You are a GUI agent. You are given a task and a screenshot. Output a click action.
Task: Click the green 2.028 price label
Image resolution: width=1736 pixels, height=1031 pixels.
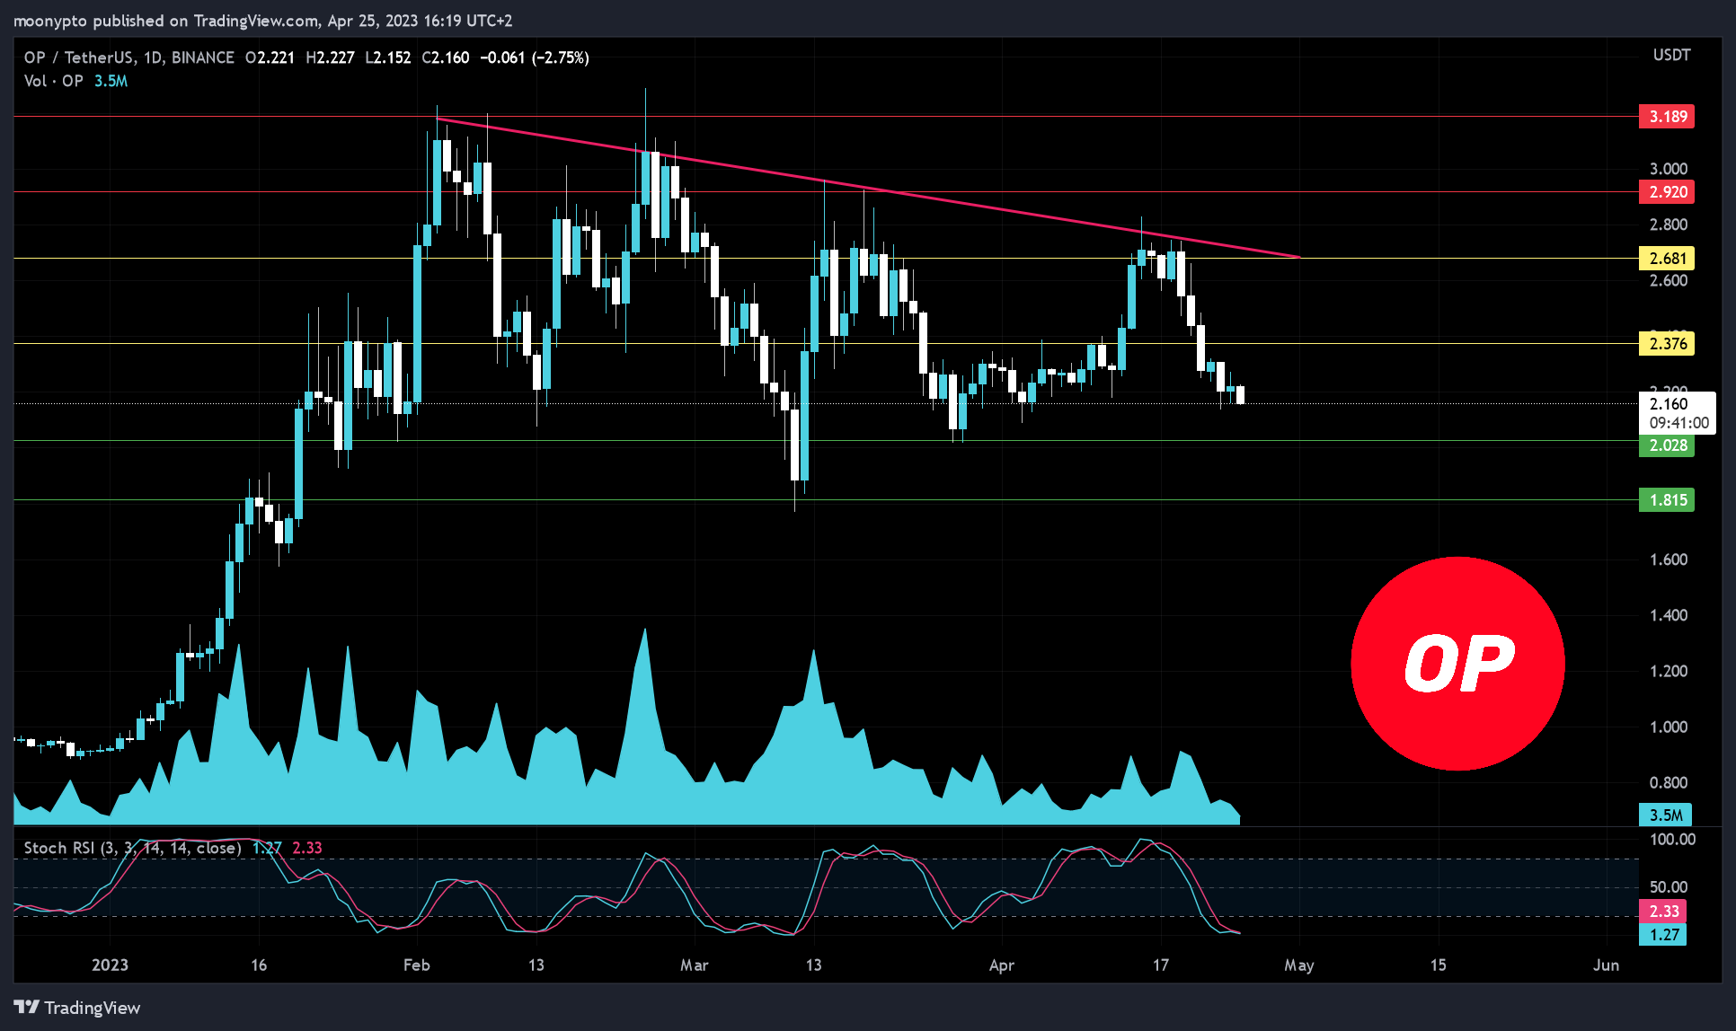1667,445
